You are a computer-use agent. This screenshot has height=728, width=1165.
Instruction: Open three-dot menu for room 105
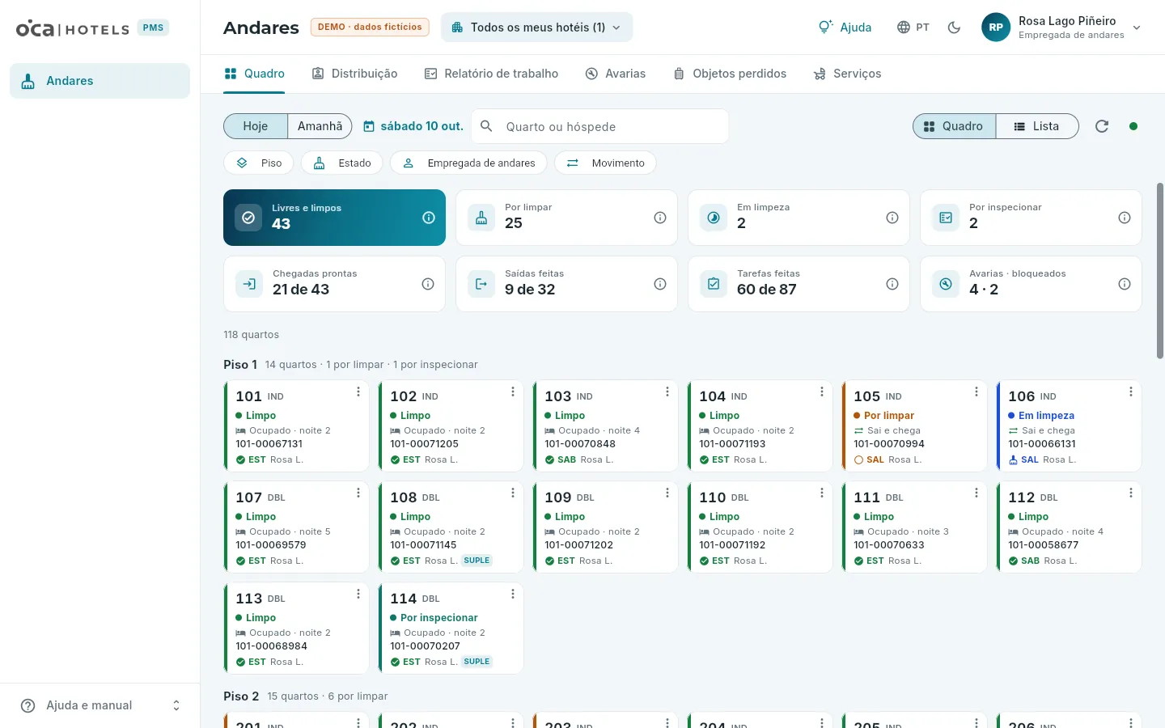coord(976,392)
